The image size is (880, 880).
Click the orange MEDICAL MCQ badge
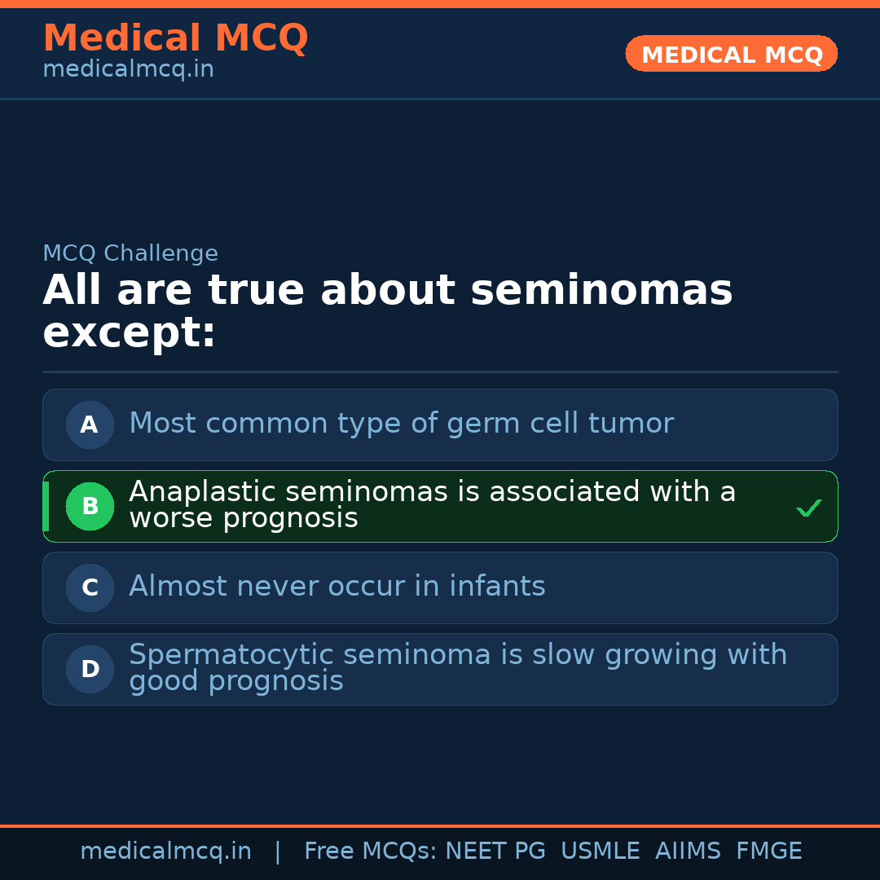[x=731, y=55]
